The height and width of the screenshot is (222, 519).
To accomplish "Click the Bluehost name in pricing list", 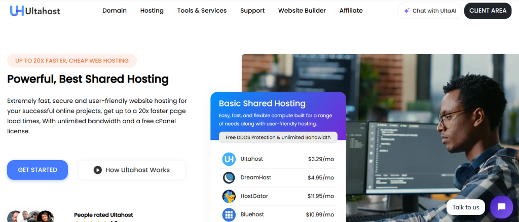I will [252, 215].
